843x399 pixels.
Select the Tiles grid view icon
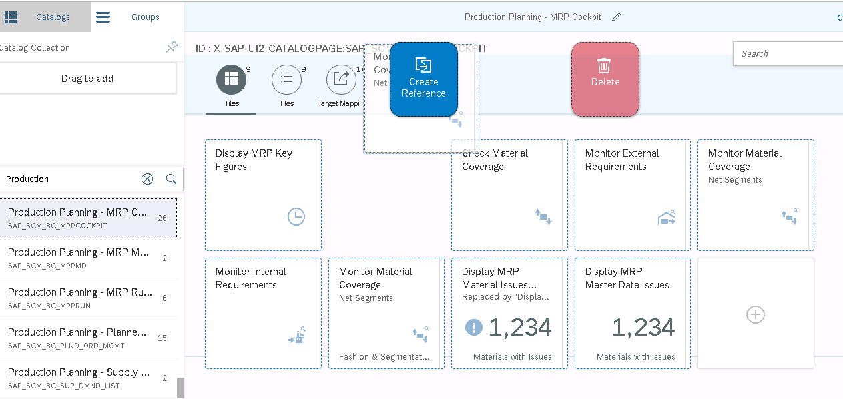(x=231, y=80)
